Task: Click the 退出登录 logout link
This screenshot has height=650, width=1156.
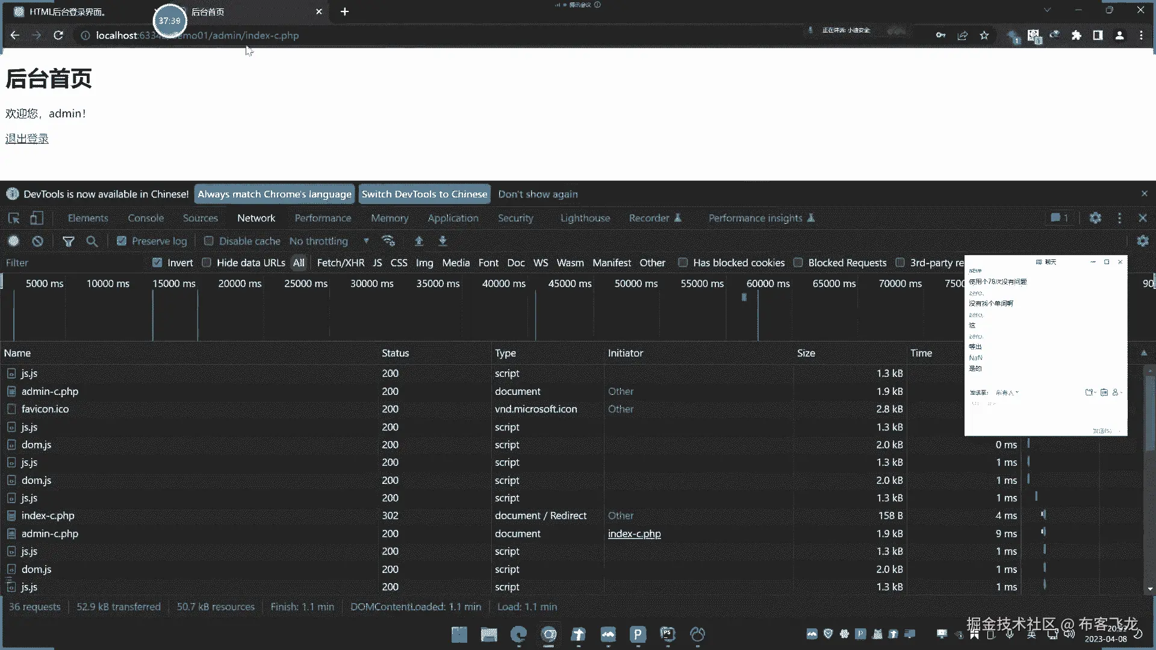Action: [27, 139]
